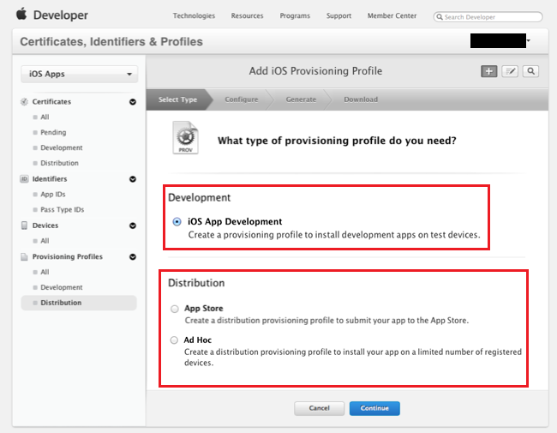Click the Continue button

(x=374, y=408)
